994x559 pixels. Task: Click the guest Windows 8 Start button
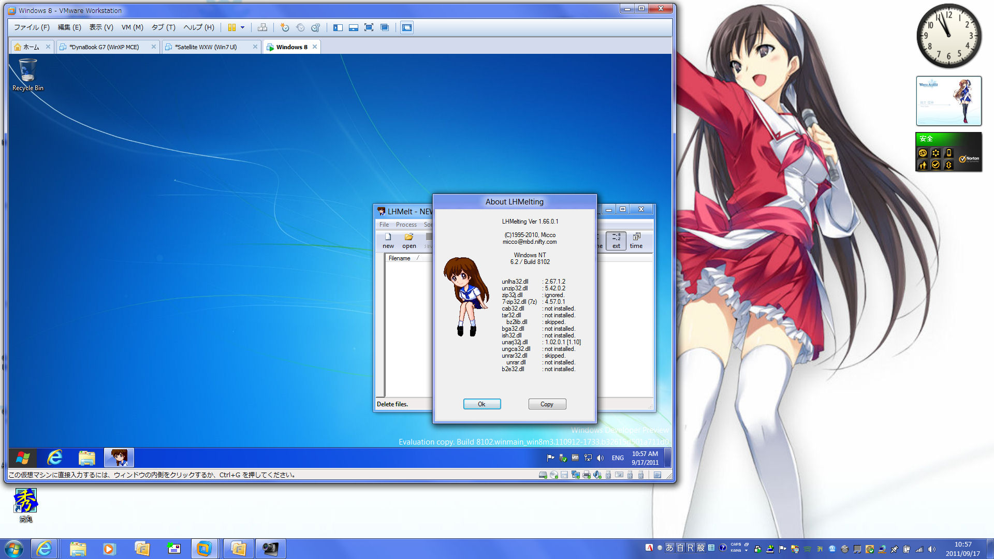(x=23, y=458)
